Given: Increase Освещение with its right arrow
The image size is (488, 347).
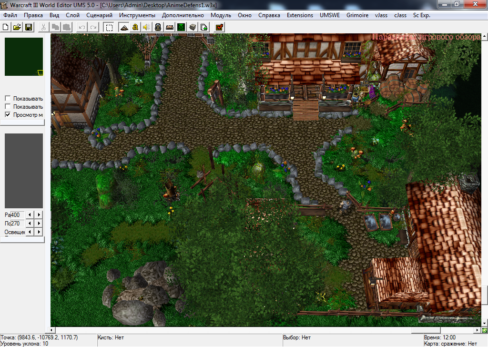Looking at the screenshot, I should coord(39,232).
